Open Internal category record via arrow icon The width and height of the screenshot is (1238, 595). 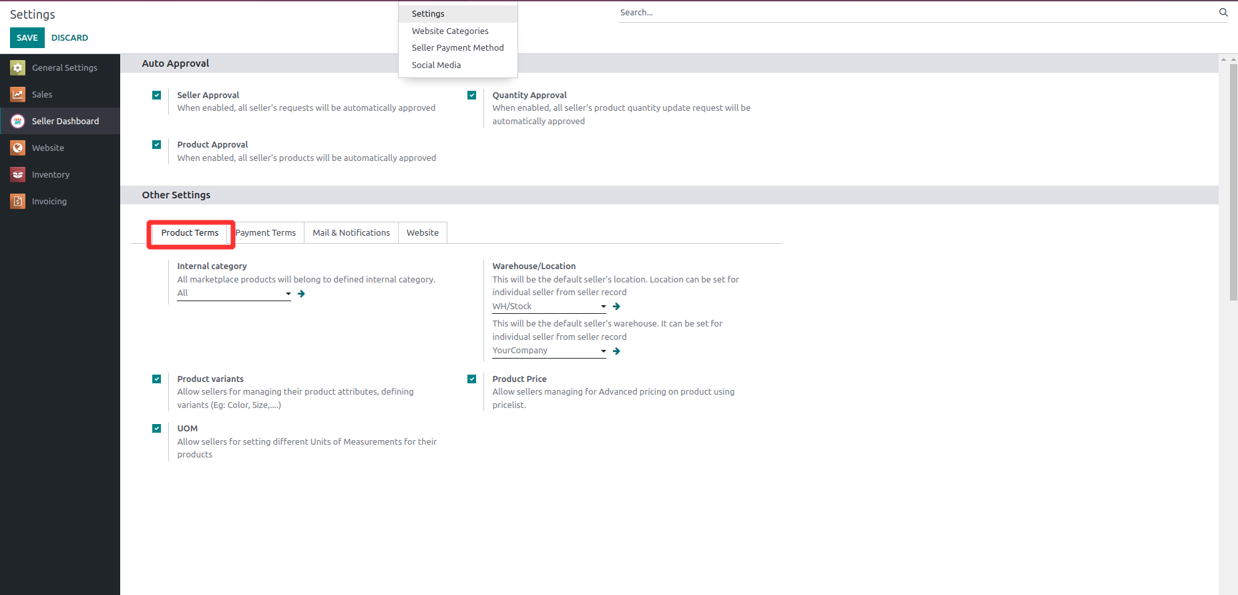pyautogui.click(x=301, y=294)
